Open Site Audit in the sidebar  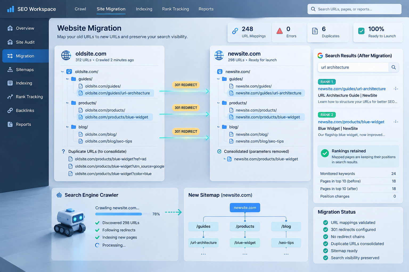[25, 42]
